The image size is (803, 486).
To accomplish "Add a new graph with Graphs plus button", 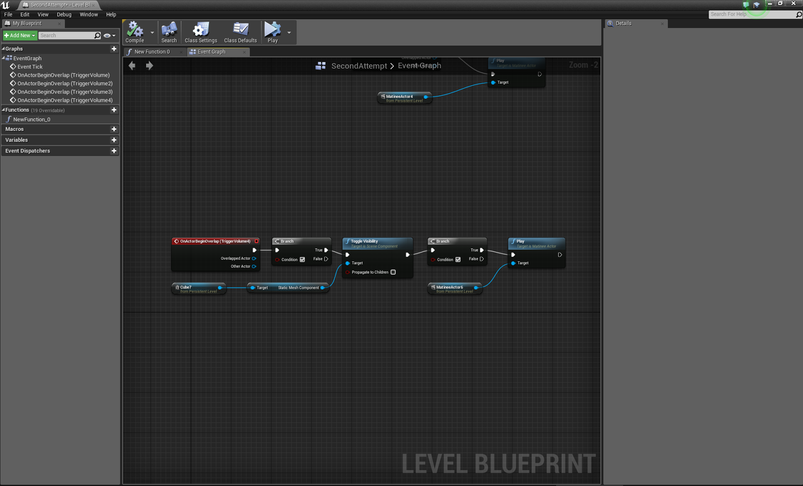I will (x=114, y=49).
